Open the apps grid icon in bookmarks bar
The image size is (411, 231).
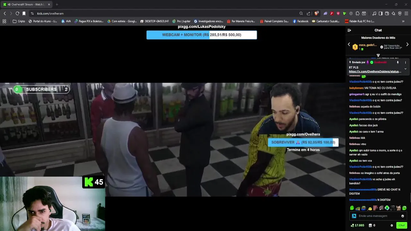click(x=4, y=21)
